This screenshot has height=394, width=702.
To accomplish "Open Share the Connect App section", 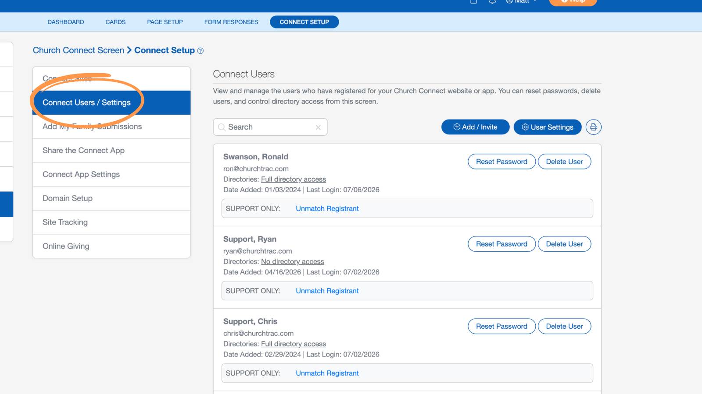I will 111,151.
